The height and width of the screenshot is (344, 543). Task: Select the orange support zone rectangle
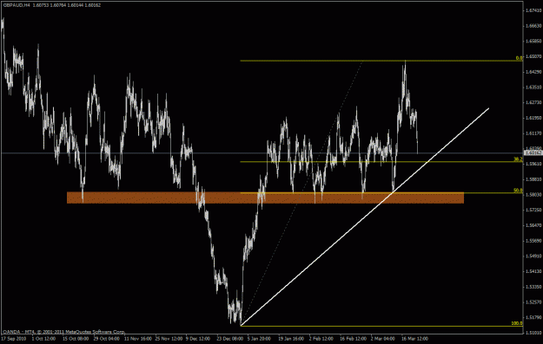click(265, 198)
